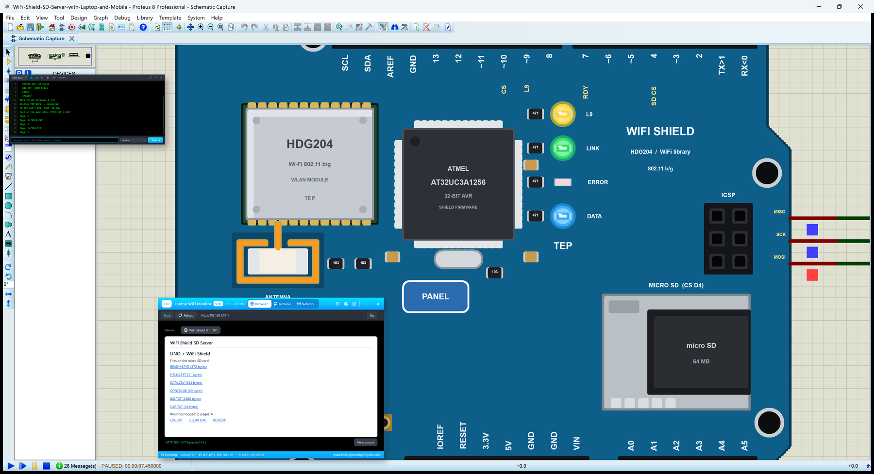Open the HELLO.TXT (31 bytes) link

pyautogui.click(x=185, y=375)
